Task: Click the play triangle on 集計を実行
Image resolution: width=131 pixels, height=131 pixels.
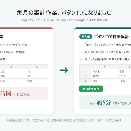Action: coord(84,89)
